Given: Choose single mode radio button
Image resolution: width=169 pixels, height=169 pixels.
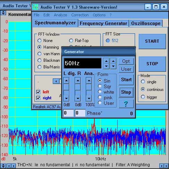Looking at the screenshot, I should coord(143,82).
